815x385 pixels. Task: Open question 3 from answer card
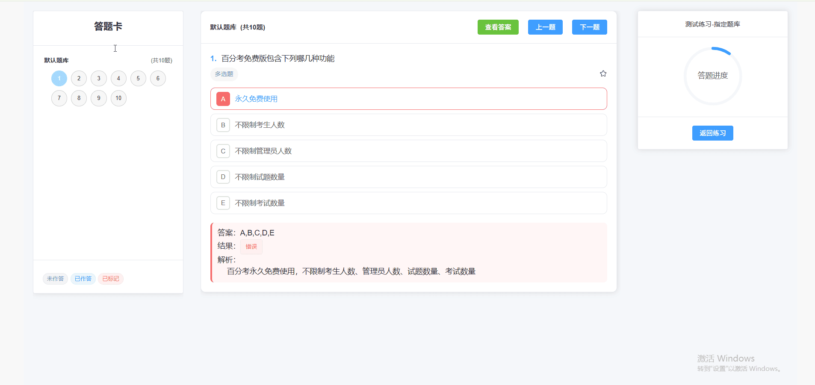point(99,78)
